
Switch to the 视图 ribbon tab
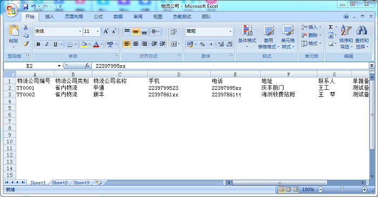(158, 17)
